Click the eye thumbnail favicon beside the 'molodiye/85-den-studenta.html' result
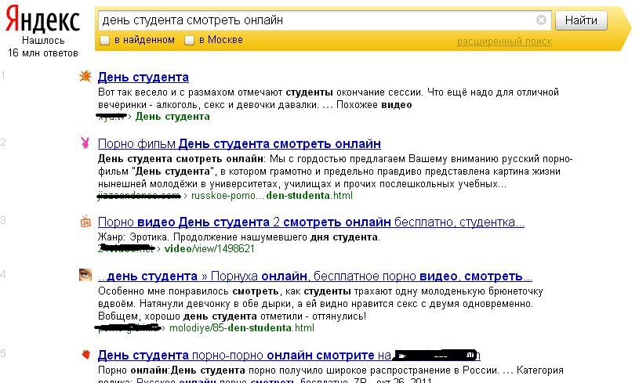Viewport: 639px width, 383px height. pyautogui.click(x=85, y=275)
